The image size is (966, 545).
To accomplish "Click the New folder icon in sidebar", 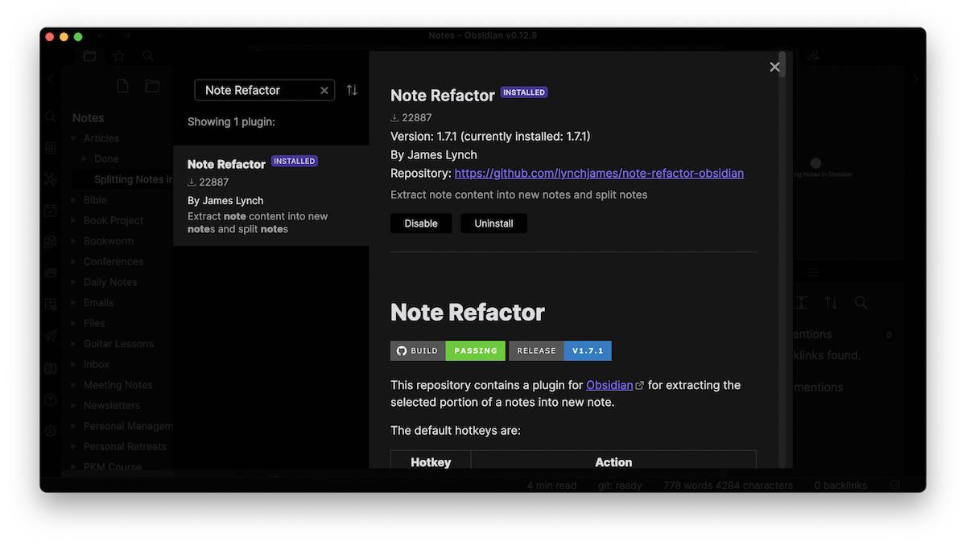I will tap(152, 86).
